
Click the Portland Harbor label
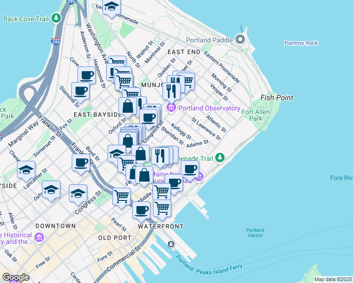pos(255,233)
